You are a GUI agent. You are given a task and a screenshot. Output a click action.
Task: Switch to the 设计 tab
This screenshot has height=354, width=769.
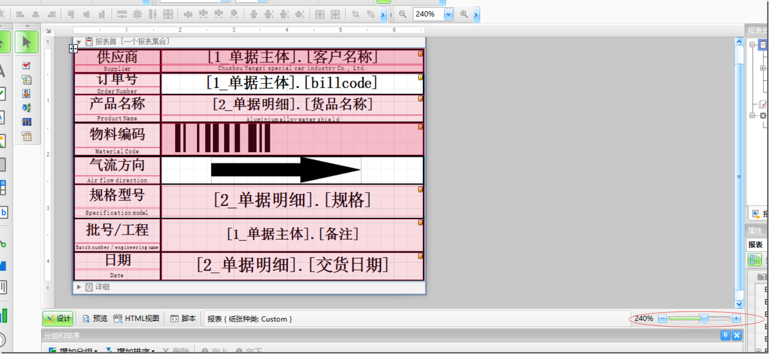58,319
